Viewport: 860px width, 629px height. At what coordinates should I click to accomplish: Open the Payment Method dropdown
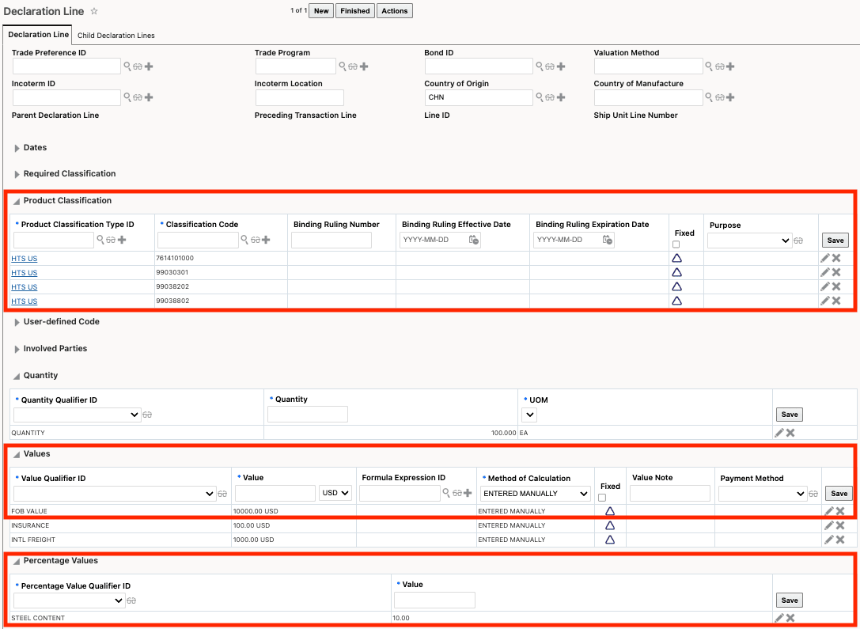[x=763, y=494]
